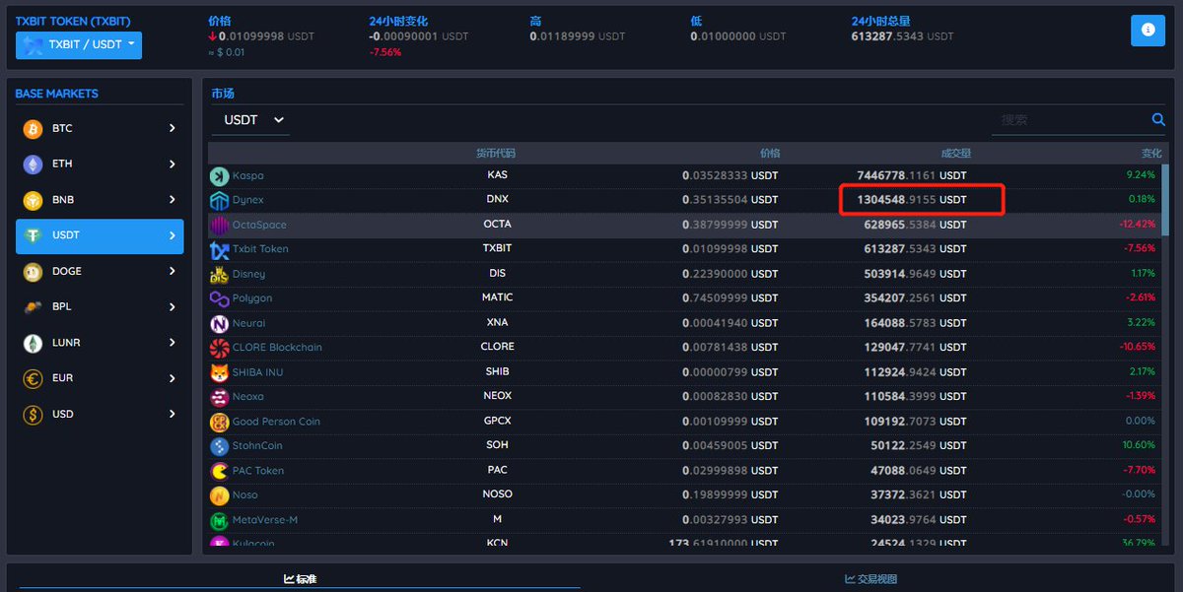Expand the EUR market chevron

(172, 378)
